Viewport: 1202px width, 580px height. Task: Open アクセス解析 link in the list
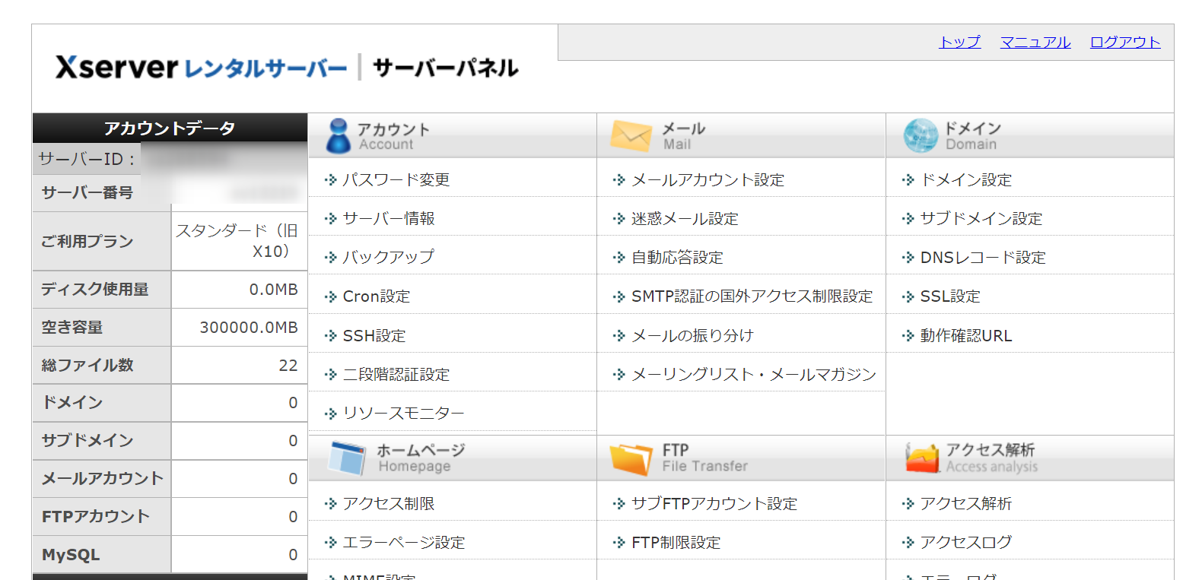coord(966,503)
